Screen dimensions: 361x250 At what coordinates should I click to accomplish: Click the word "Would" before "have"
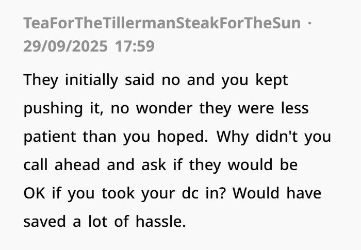[x=256, y=195]
